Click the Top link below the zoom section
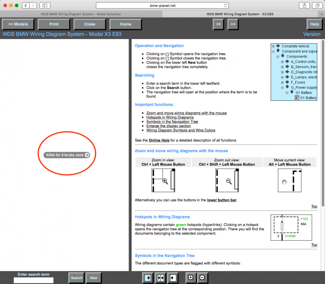The image size is (325, 284). coord(314,206)
